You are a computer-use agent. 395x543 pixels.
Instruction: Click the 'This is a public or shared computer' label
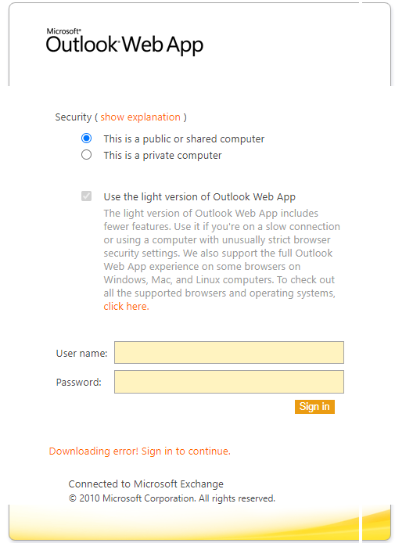pyautogui.click(x=184, y=138)
